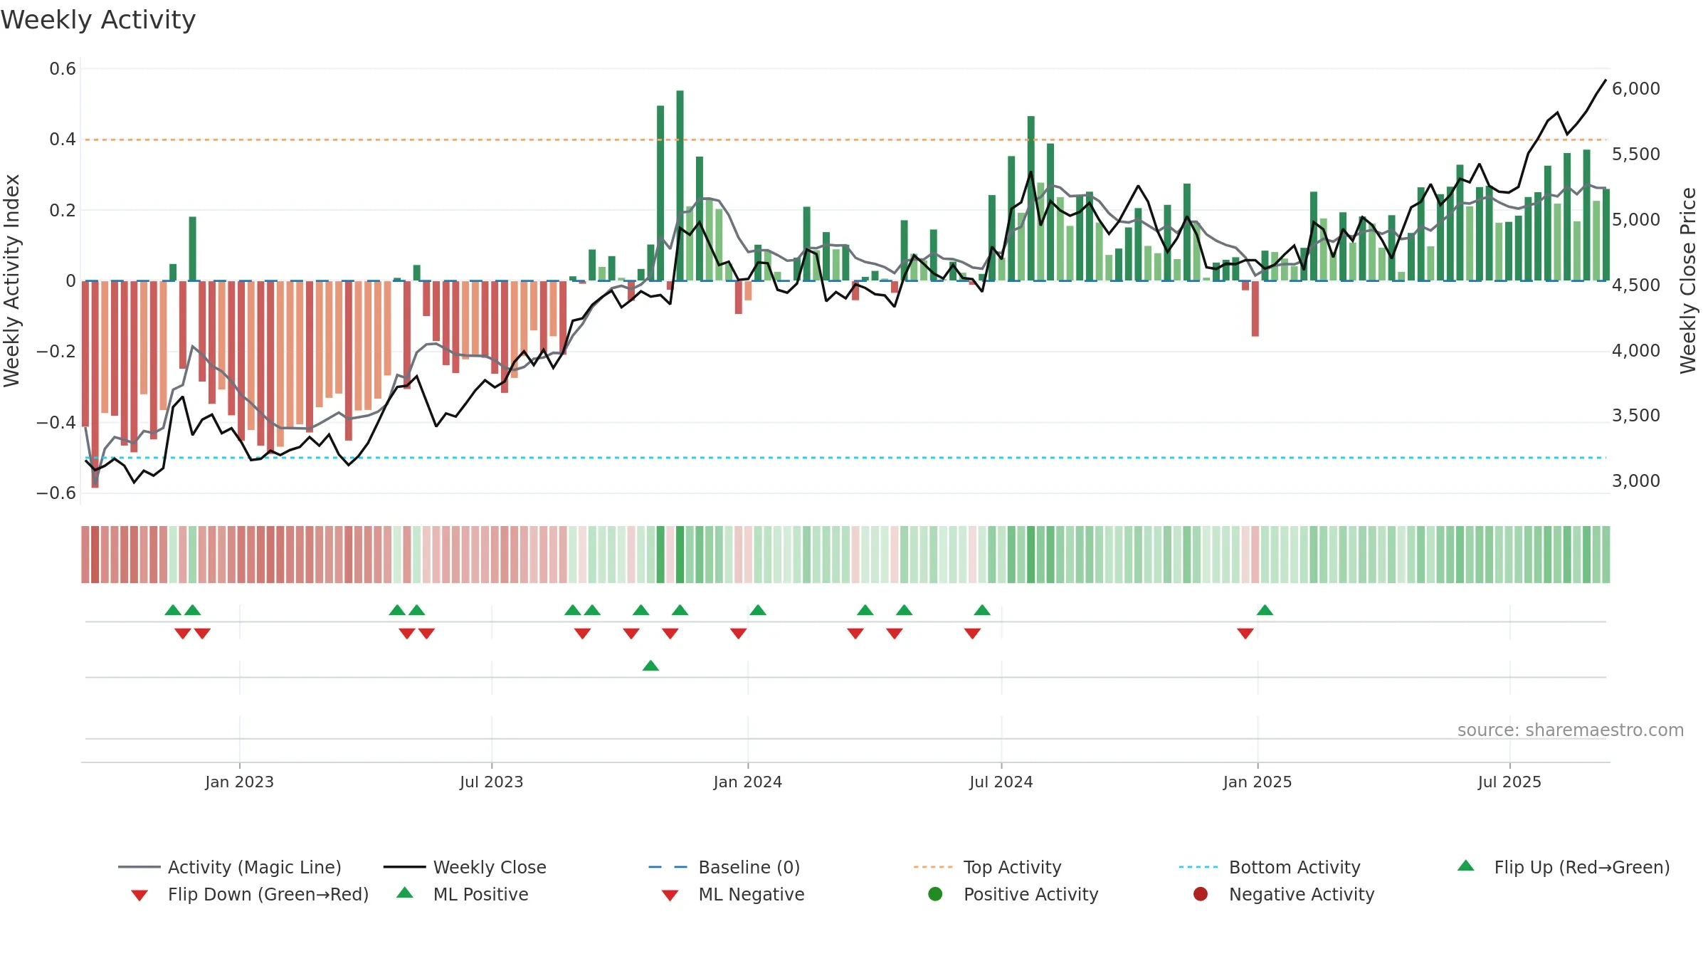The image size is (1708, 961).
Task: Click the Weekly Activity Index axis title
Action: tap(11, 280)
